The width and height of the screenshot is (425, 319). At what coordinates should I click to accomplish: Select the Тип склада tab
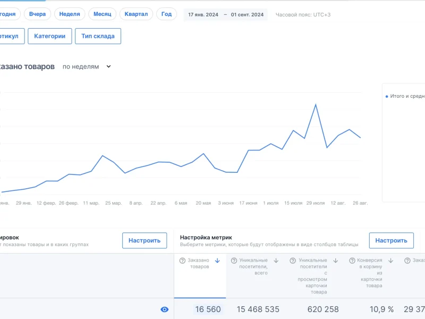point(98,36)
